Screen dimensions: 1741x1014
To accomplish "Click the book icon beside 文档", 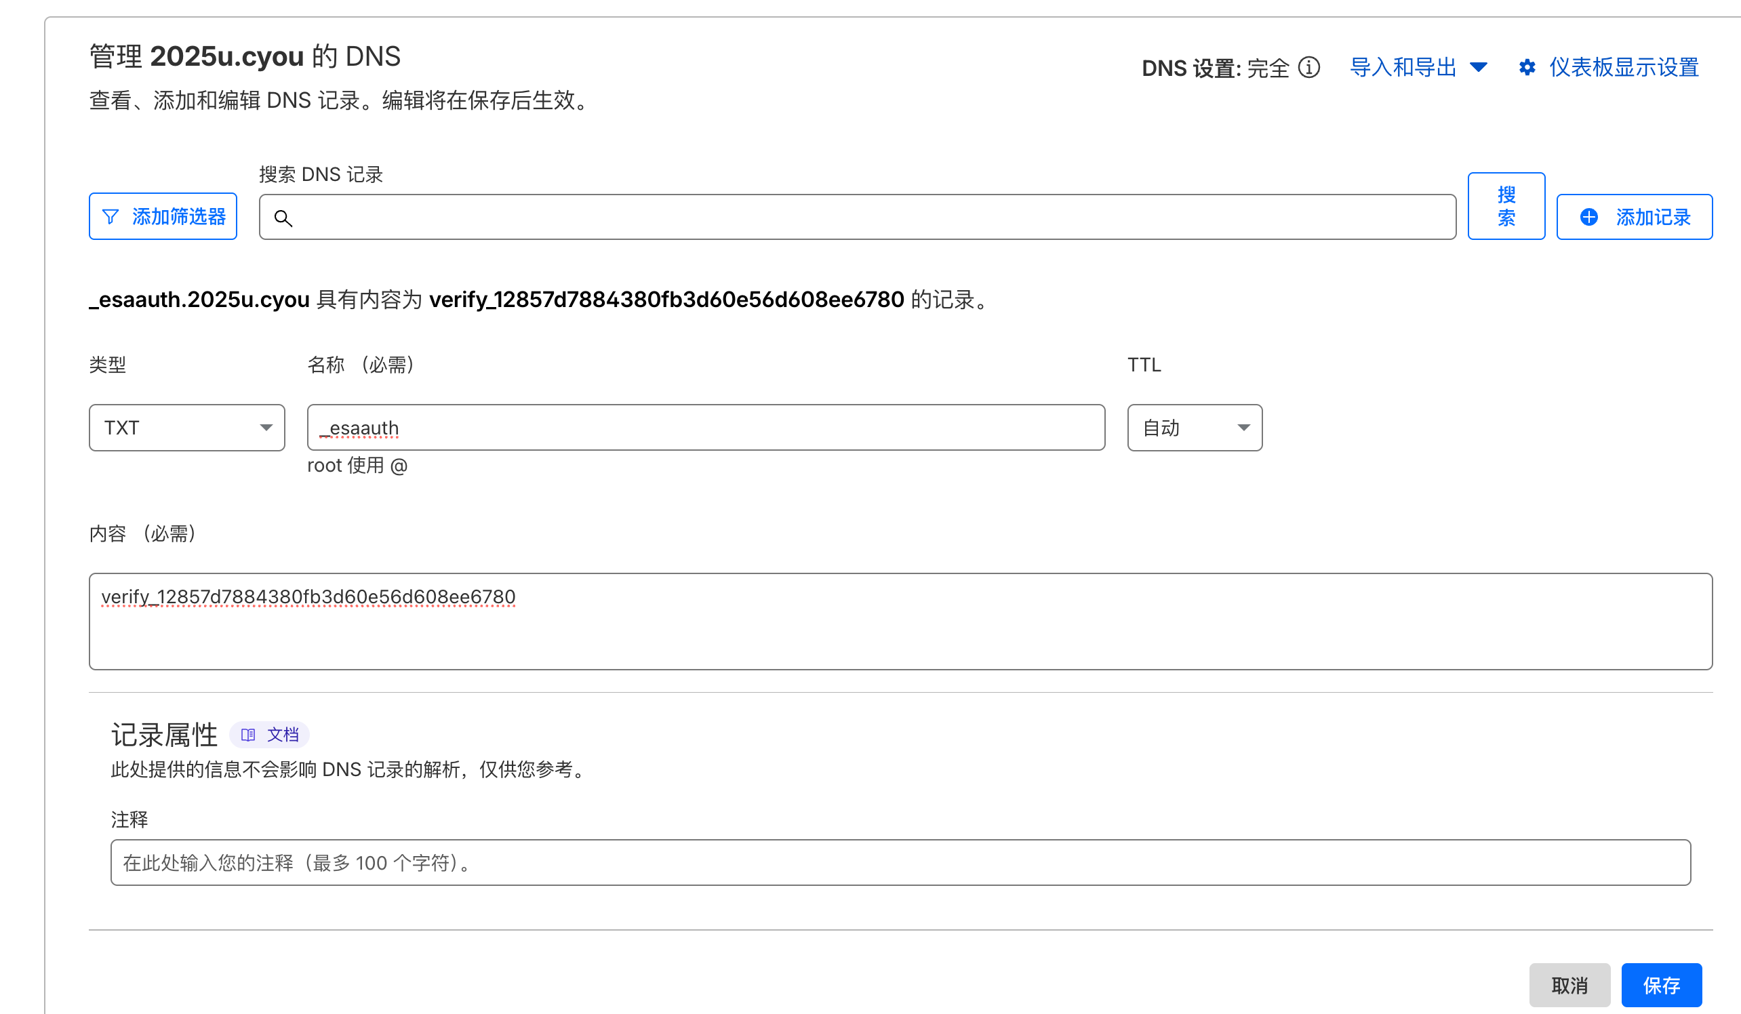I will coord(248,735).
